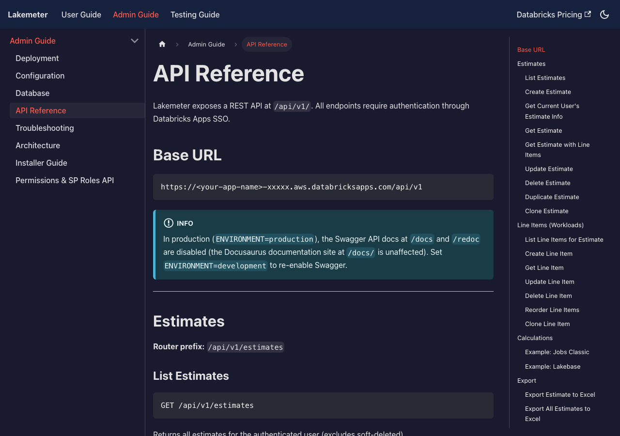Go to Create Estimate in contents
This screenshot has width=620, height=436.
coord(548,92)
